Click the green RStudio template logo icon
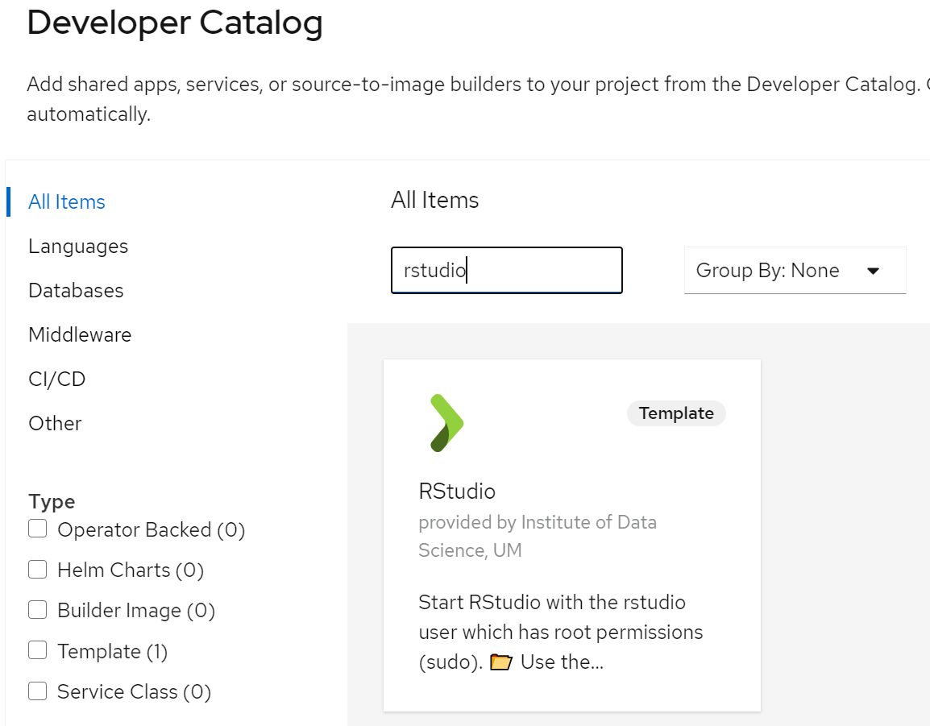This screenshot has width=930, height=726. tap(446, 423)
